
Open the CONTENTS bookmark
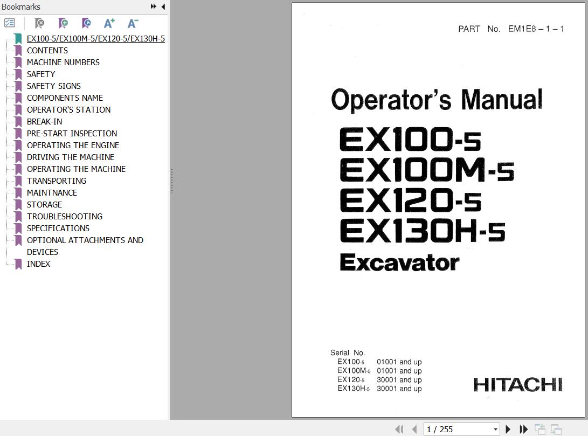[x=47, y=50]
